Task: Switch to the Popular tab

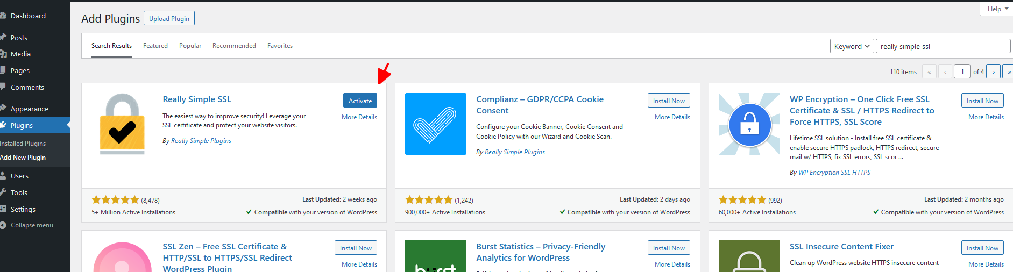Action: click(190, 46)
